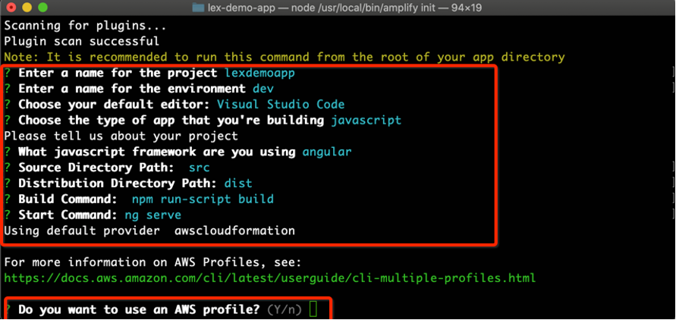The width and height of the screenshot is (676, 320).
Task: Click the green zoom window button
Action: [42, 8]
